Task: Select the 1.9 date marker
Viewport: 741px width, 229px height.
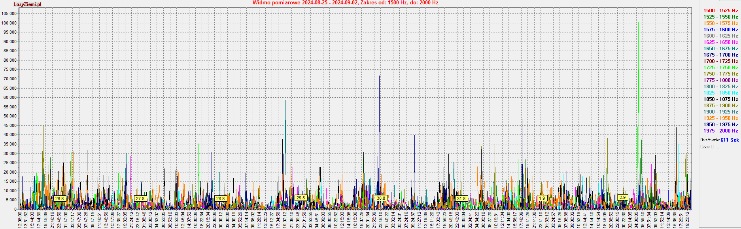Action: [x=542, y=198]
